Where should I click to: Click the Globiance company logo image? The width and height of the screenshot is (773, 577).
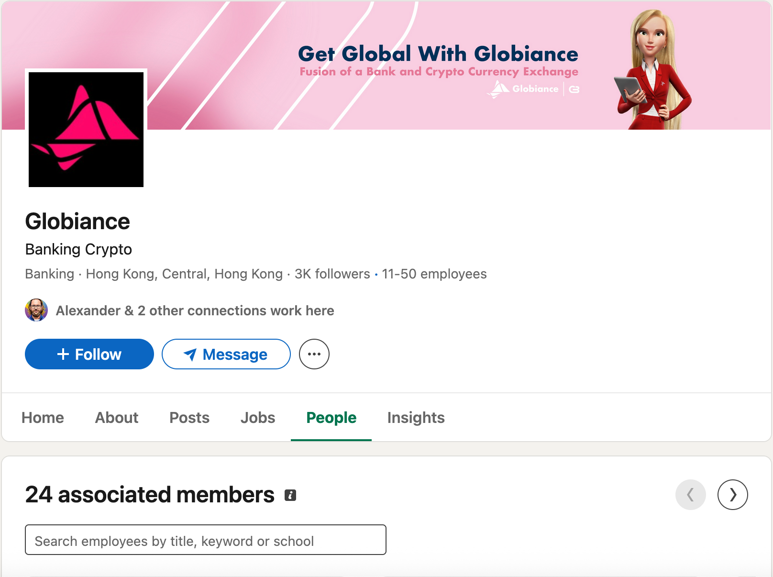pyautogui.click(x=86, y=129)
